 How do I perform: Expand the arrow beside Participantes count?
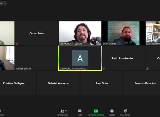pyautogui.click(x=71, y=111)
